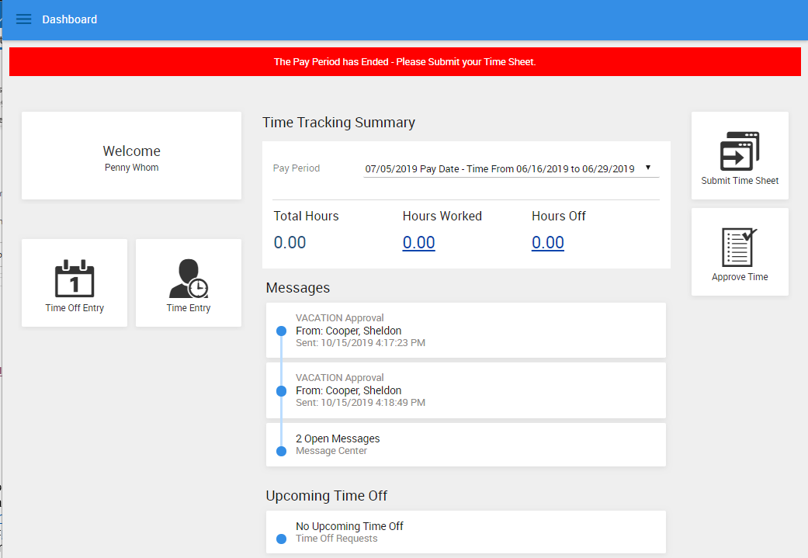Open Time Off Requests link
Image resolution: width=808 pixels, height=558 pixels.
(337, 539)
